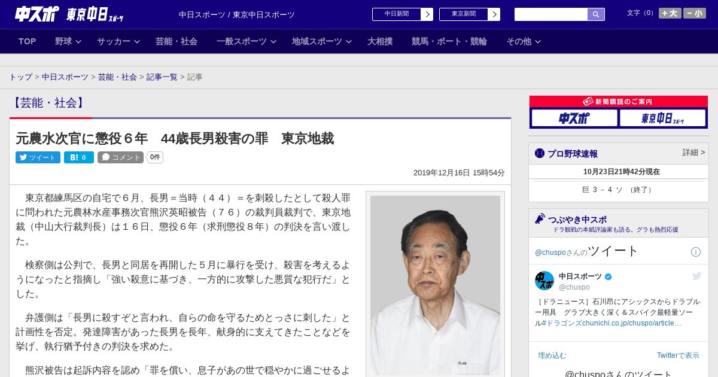Click the プロ野球速報 baseball icon
718x377 pixels.
tap(540, 154)
